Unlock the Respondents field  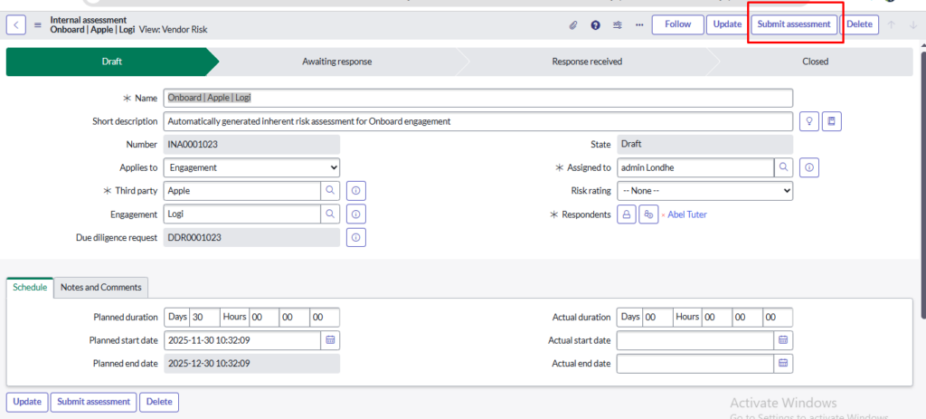pyautogui.click(x=626, y=214)
